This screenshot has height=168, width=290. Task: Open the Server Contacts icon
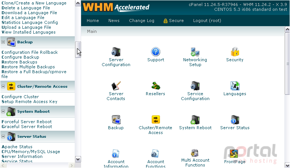(x=116, y=86)
